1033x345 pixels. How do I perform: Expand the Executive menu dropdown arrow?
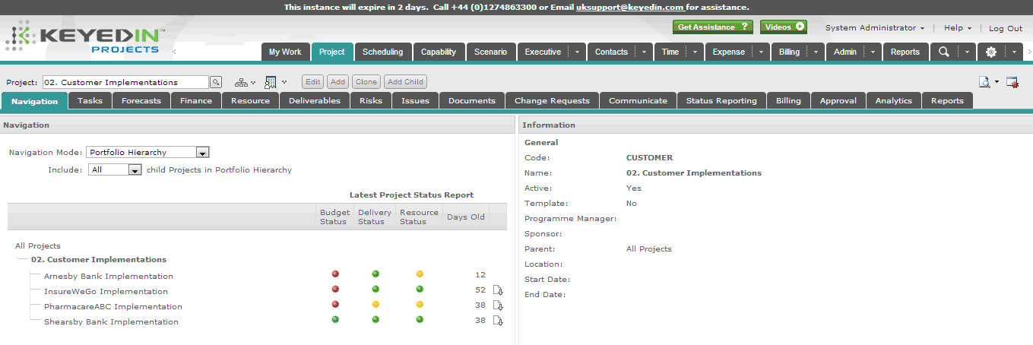coord(576,52)
